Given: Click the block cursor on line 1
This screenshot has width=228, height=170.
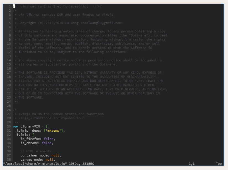Looking at the screenshot, I should point(14,6).
